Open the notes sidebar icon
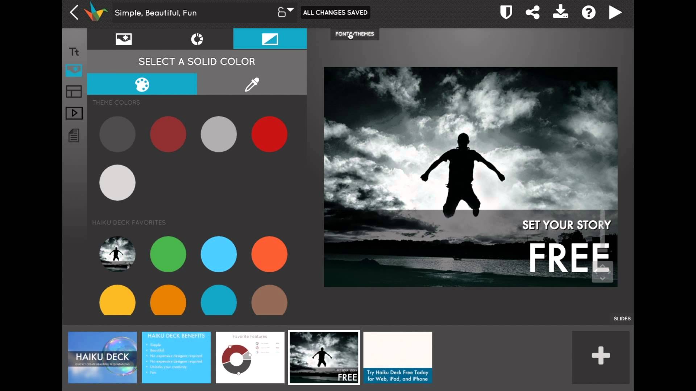Viewport: 696px width, 391px height. [x=74, y=136]
